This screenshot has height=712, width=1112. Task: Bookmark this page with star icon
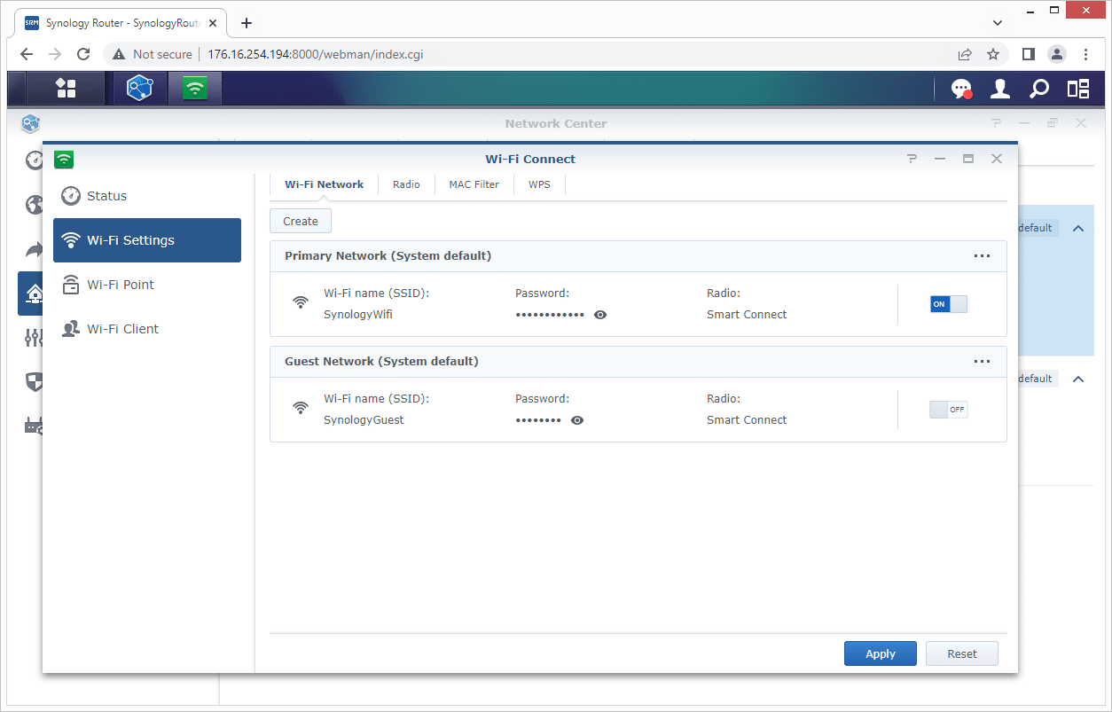pos(993,54)
